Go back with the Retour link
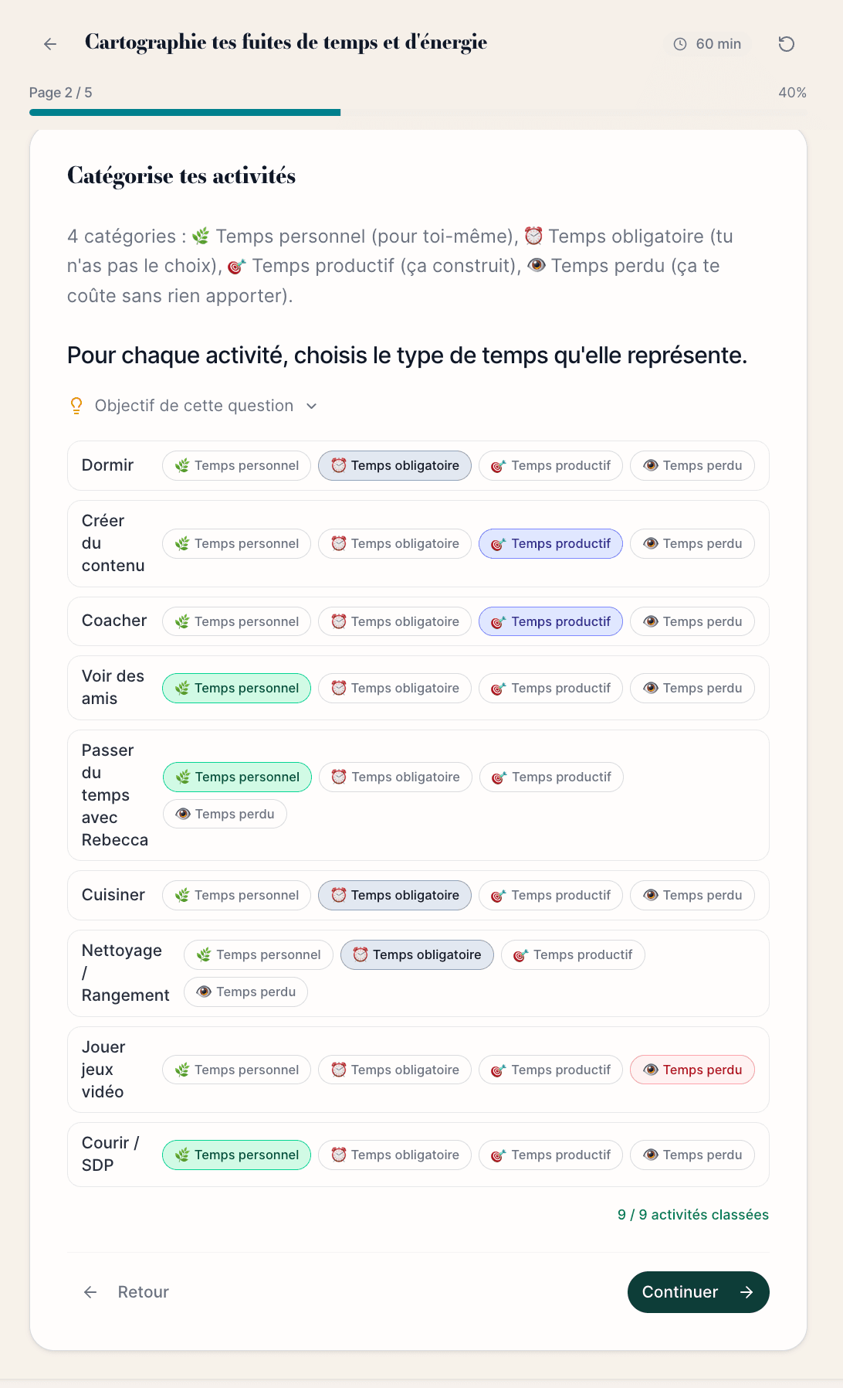The width and height of the screenshot is (843, 1388). pyautogui.click(x=126, y=1291)
